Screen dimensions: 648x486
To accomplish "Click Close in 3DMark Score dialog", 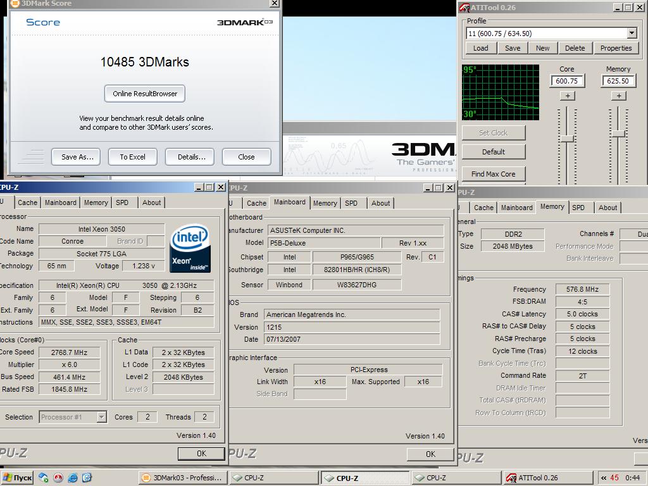I will point(246,157).
